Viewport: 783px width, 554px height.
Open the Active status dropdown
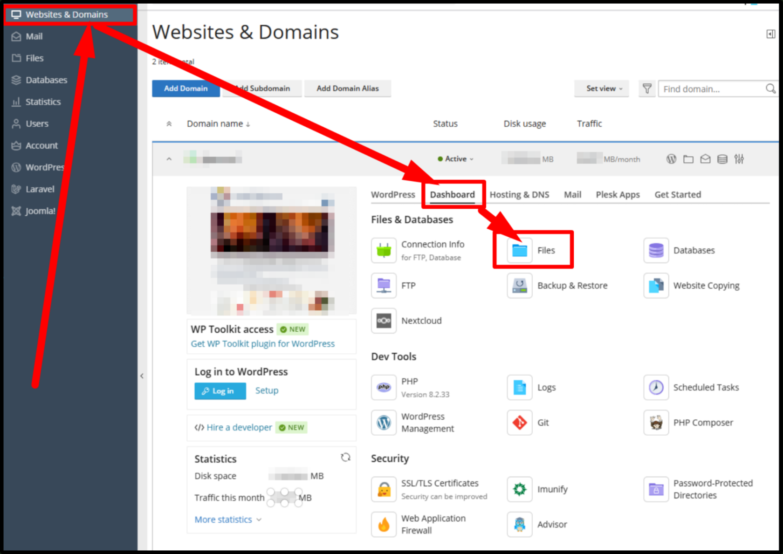pyautogui.click(x=455, y=159)
